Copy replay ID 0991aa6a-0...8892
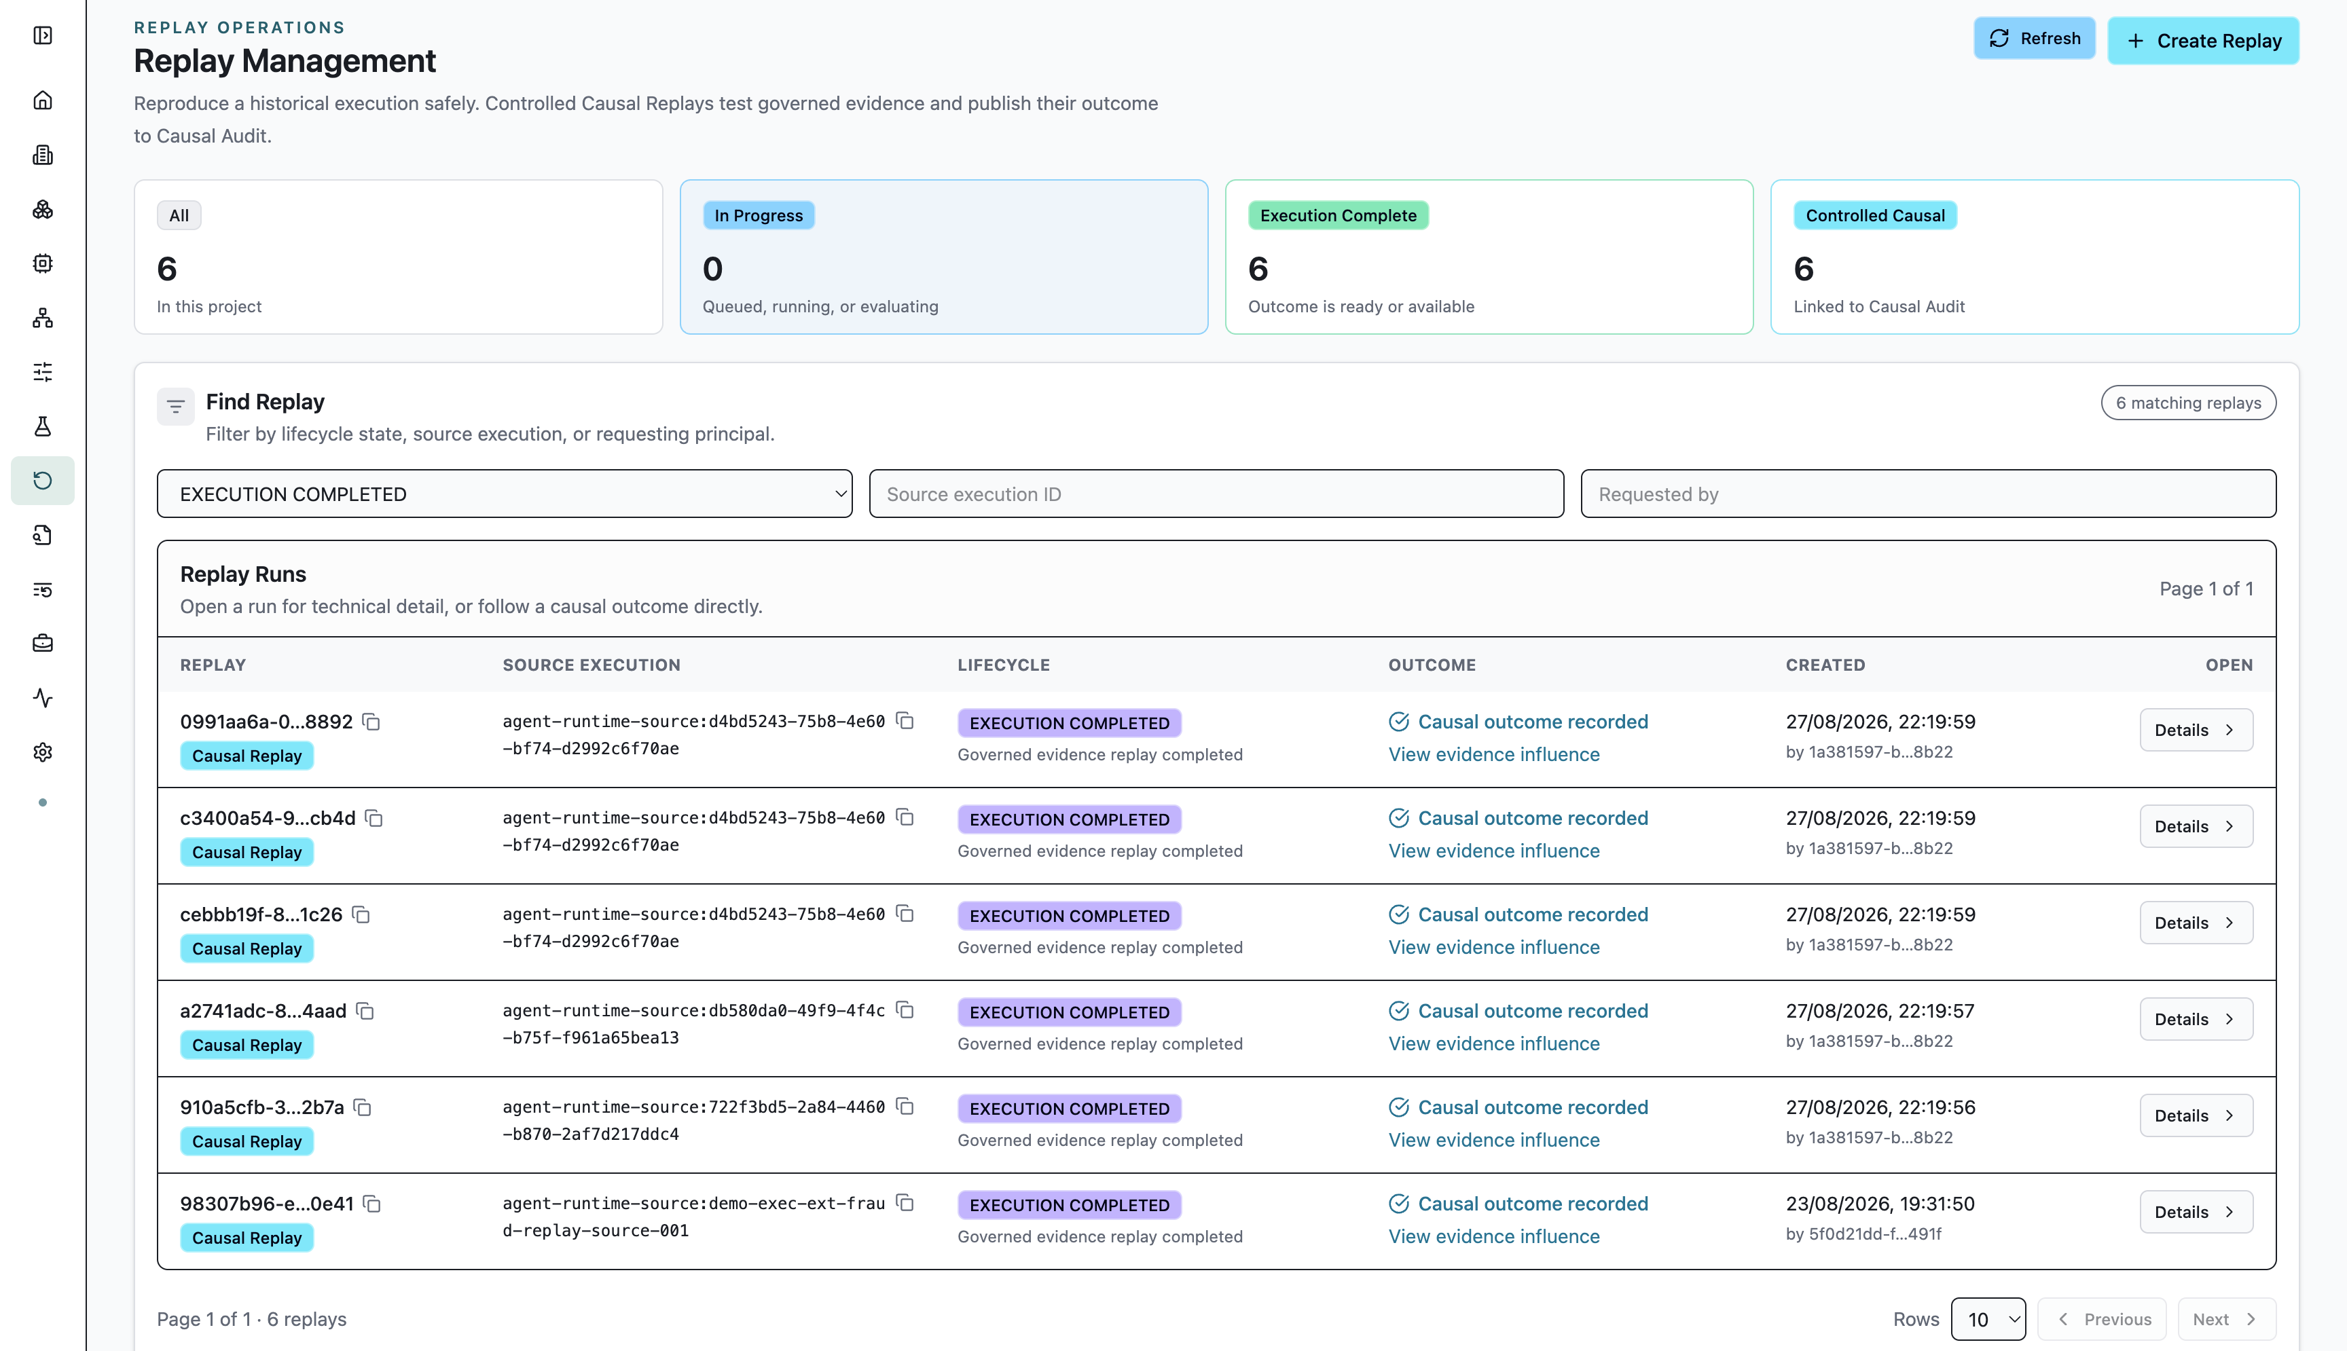2347x1351 pixels. pos(371,722)
